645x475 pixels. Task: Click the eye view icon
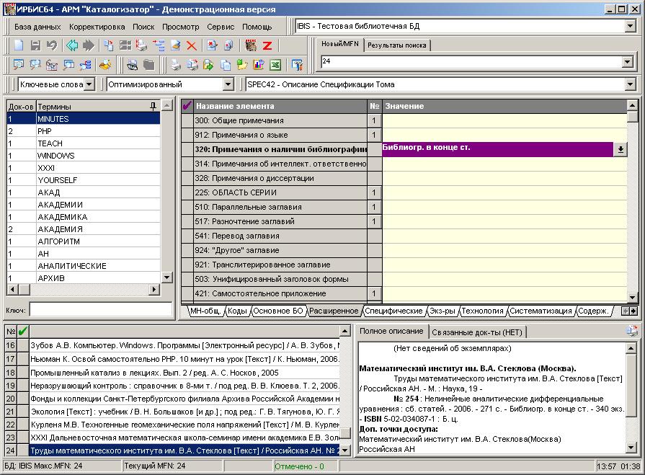(132, 65)
